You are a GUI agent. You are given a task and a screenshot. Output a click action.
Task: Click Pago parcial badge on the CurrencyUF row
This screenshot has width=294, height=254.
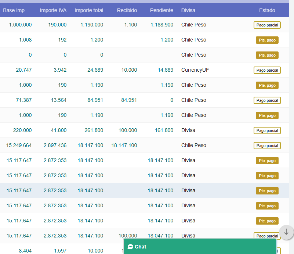click(267, 70)
